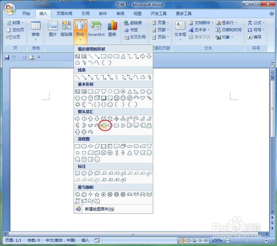Open customize quick access toolbar arrow
Image resolution: width=277 pixels, height=246 pixels.
(x=39, y=57)
